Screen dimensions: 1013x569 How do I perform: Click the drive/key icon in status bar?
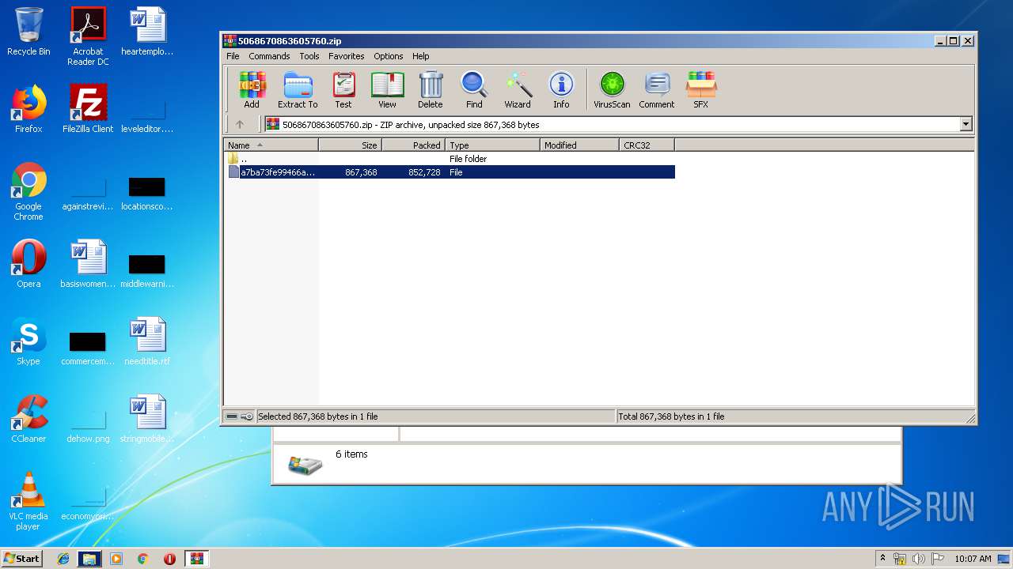tap(239, 416)
